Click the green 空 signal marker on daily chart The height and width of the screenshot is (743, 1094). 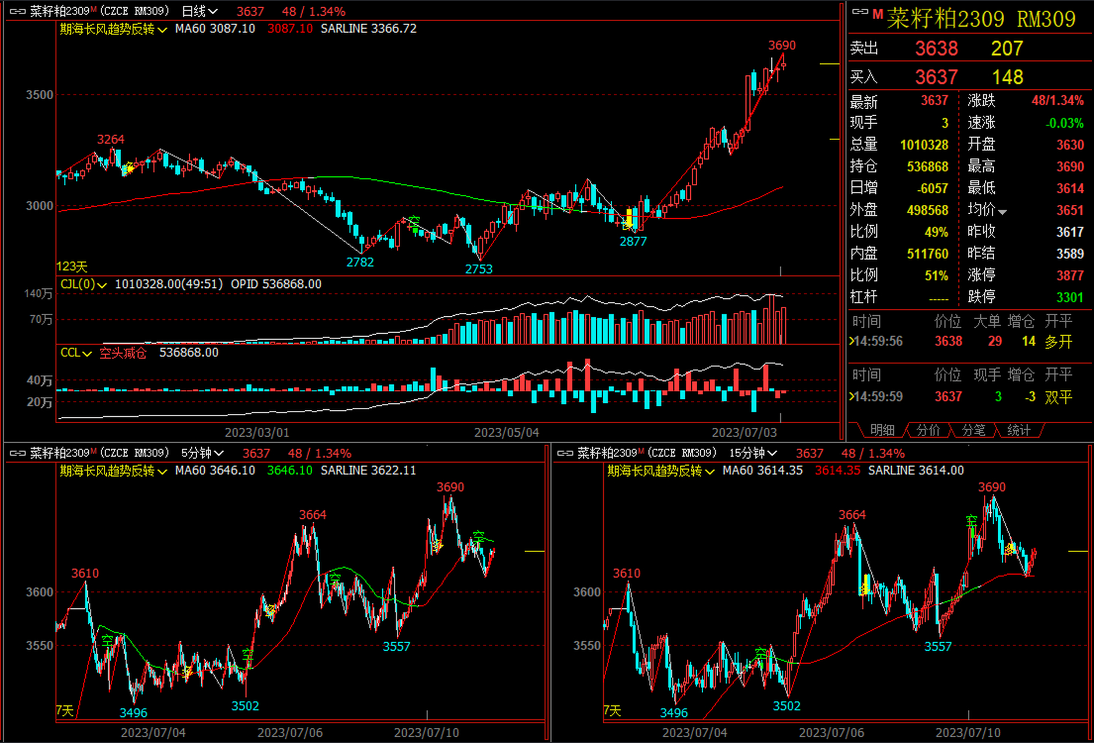(414, 222)
